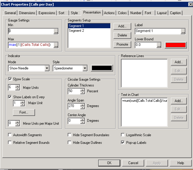This screenshot has height=170, width=193.
Task: Increase Center Angle with up arrow
Action: click(82, 119)
